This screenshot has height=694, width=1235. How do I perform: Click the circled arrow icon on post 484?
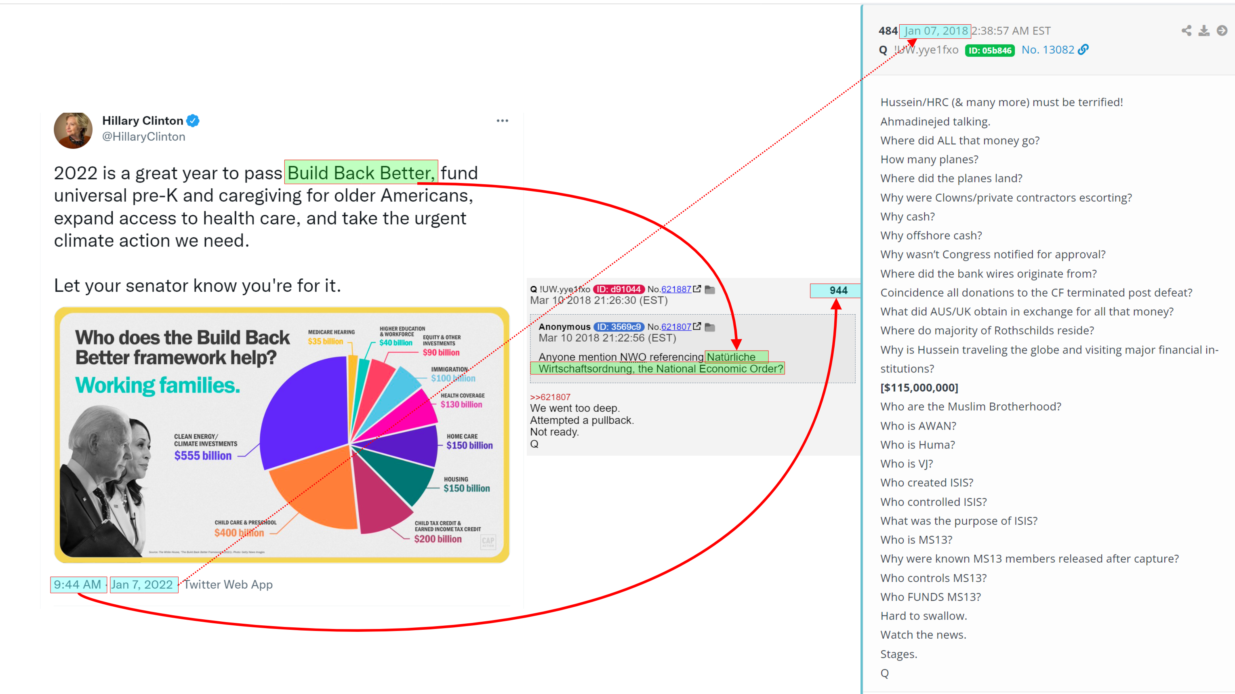(x=1222, y=31)
